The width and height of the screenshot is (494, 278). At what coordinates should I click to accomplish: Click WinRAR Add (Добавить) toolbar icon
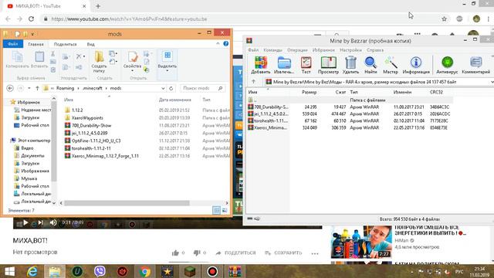261,65
